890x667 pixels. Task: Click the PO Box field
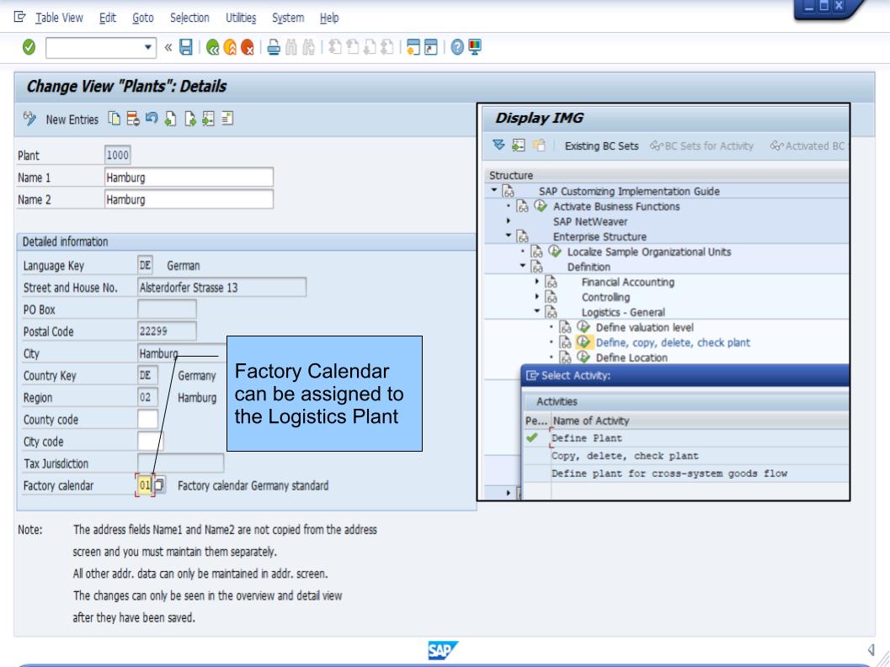[x=167, y=310]
